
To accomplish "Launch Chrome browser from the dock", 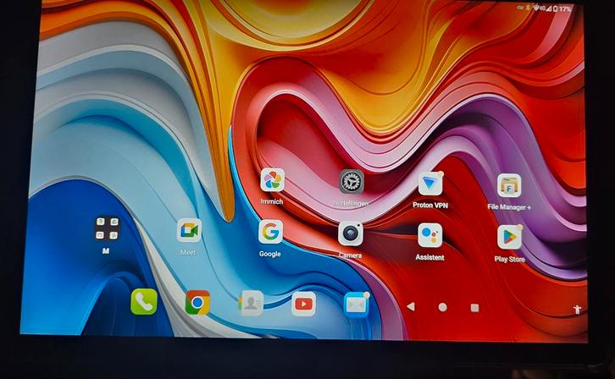I will click(197, 302).
